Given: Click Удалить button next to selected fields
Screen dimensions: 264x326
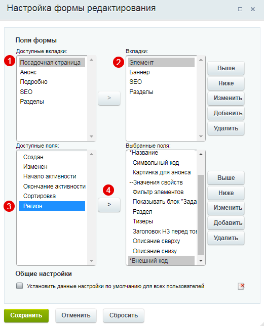Looking at the screenshot, I should (226, 238).
